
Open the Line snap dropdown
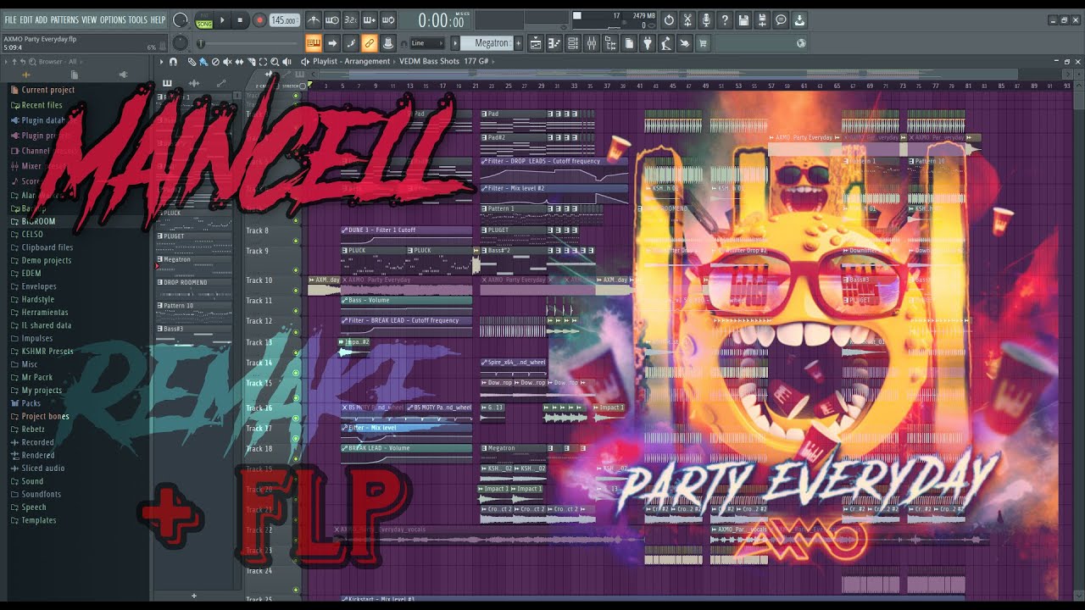coord(427,43)
